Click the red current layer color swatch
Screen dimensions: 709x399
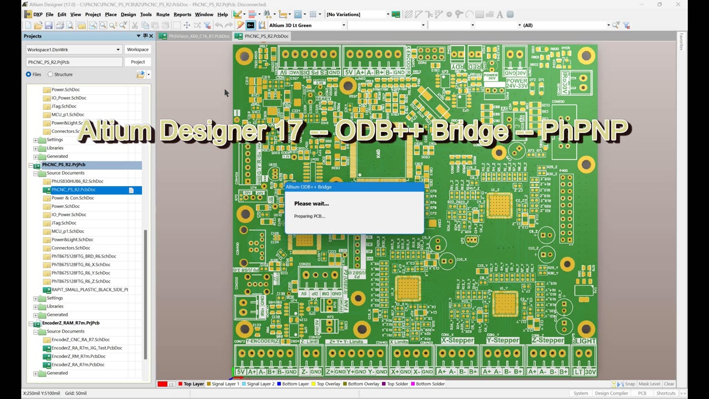pyautogui.click(x=162, y=384)
